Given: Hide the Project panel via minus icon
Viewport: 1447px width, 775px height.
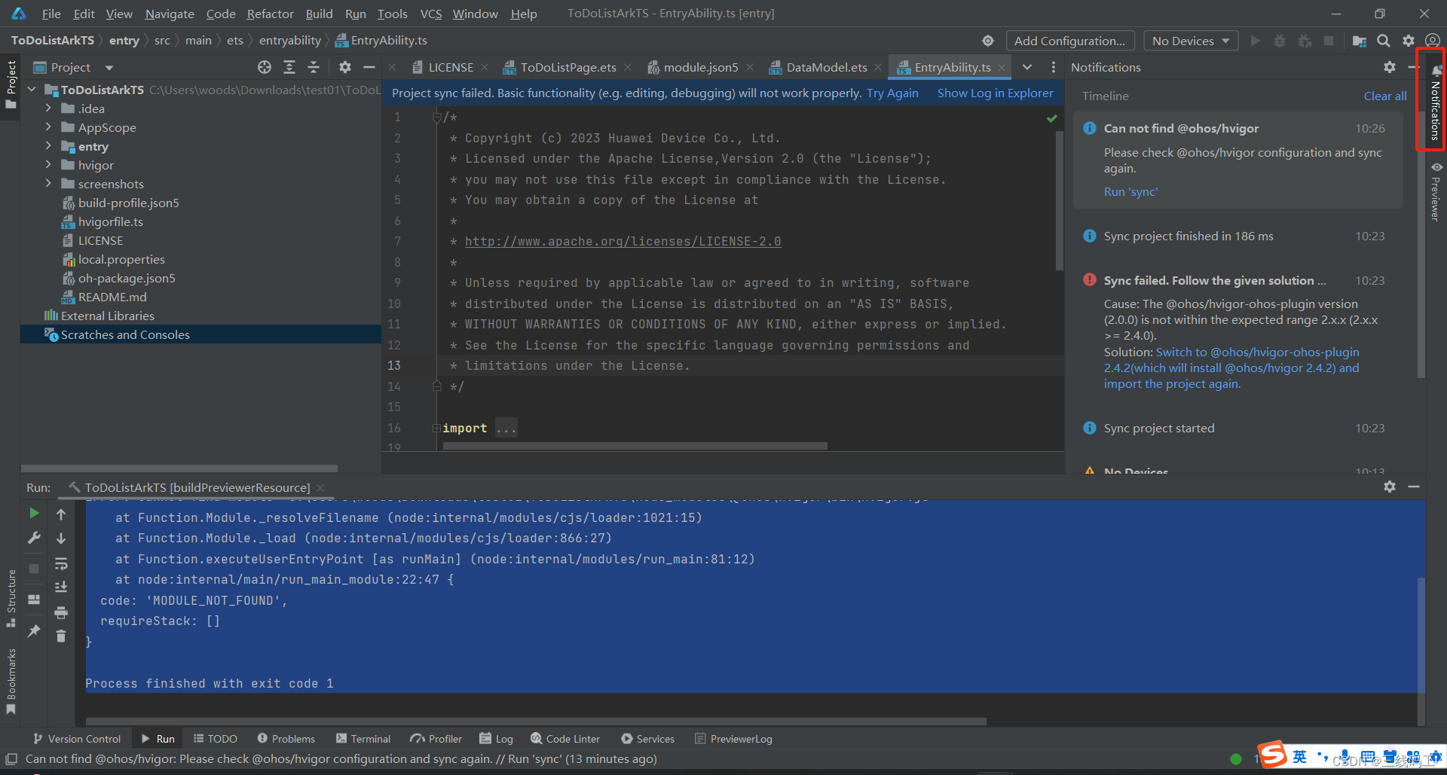Looking at the screenshot, I should 369,67.
